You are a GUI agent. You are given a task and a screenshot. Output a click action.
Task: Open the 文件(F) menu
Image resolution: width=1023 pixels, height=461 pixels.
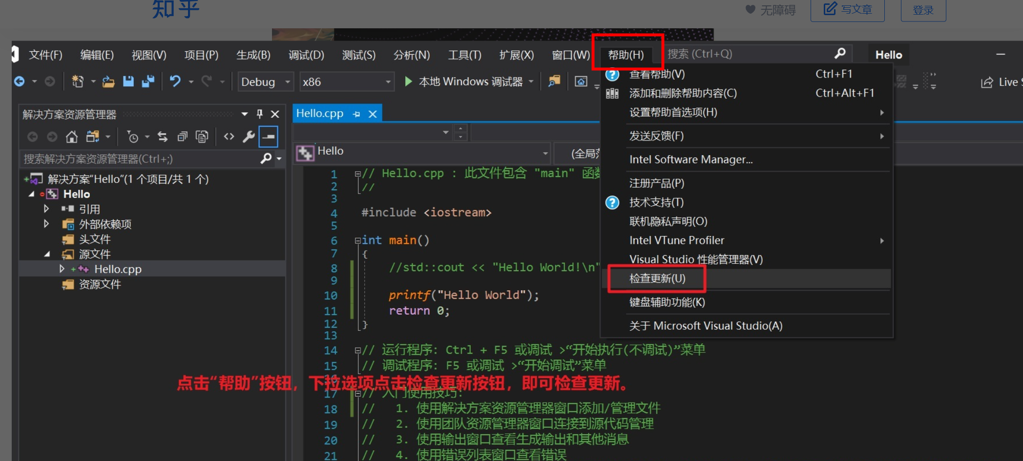[x=45, y=55]
